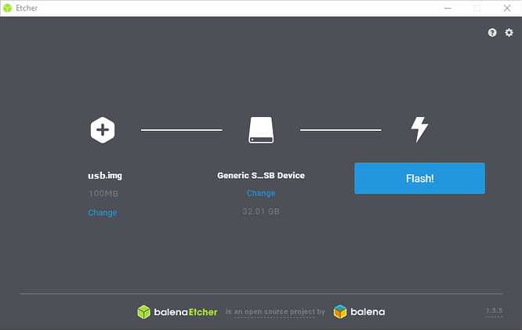The height and width of the screenshot is (330, 522).
Task: Click the 32.01 GB drive size text
Action: [261, 212]
